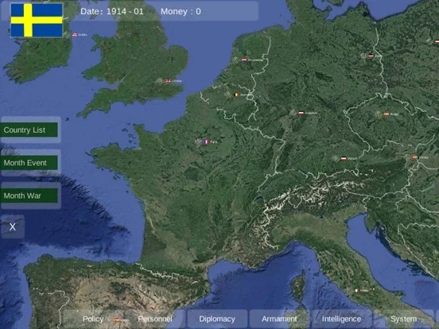Click the Money : 0 readout
439x329 pixels.
coord(181,11)
